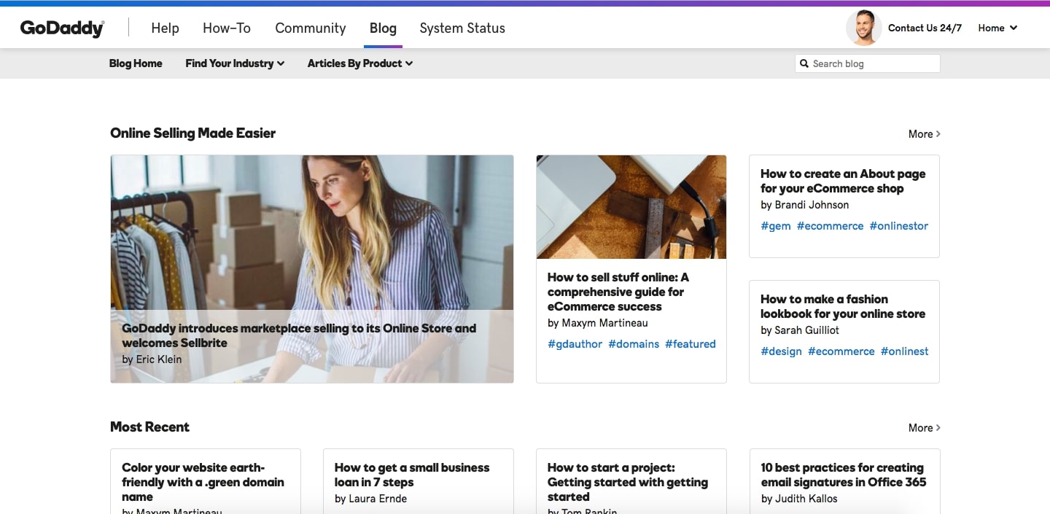Click author Sarah Guilliot
1050x514 pixels.
click(806, 330)
